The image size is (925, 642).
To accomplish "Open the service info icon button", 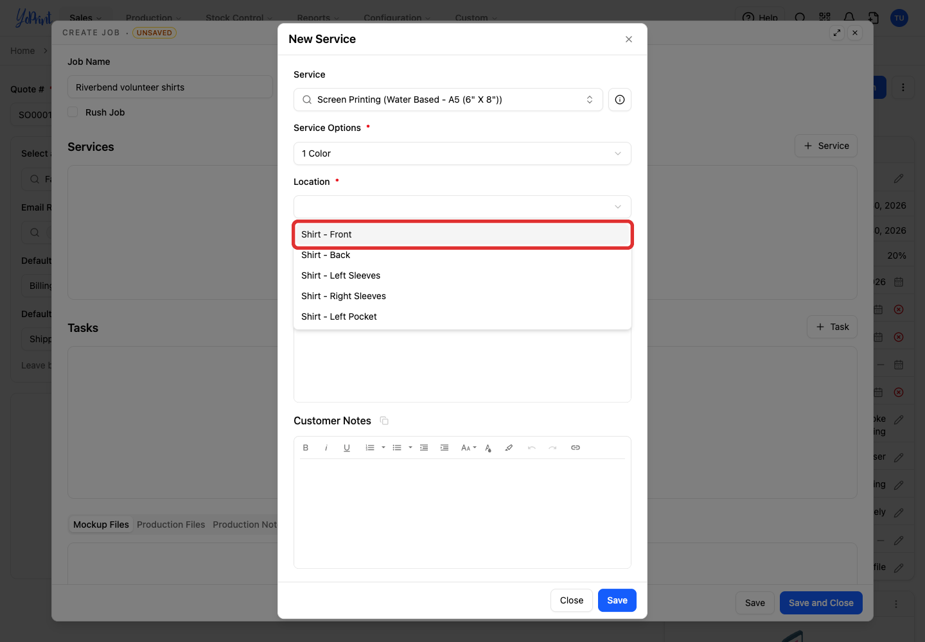I will point(620,100).
